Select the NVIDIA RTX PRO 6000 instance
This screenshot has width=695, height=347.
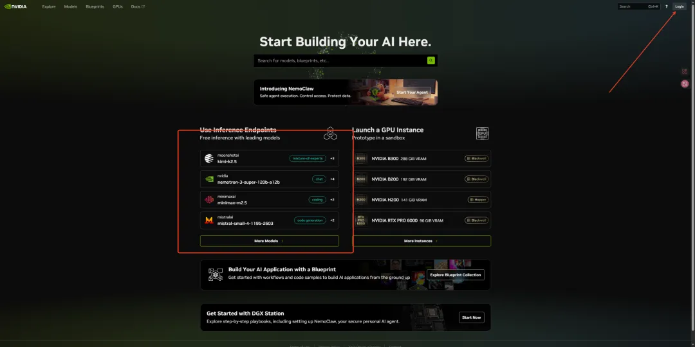422,220
